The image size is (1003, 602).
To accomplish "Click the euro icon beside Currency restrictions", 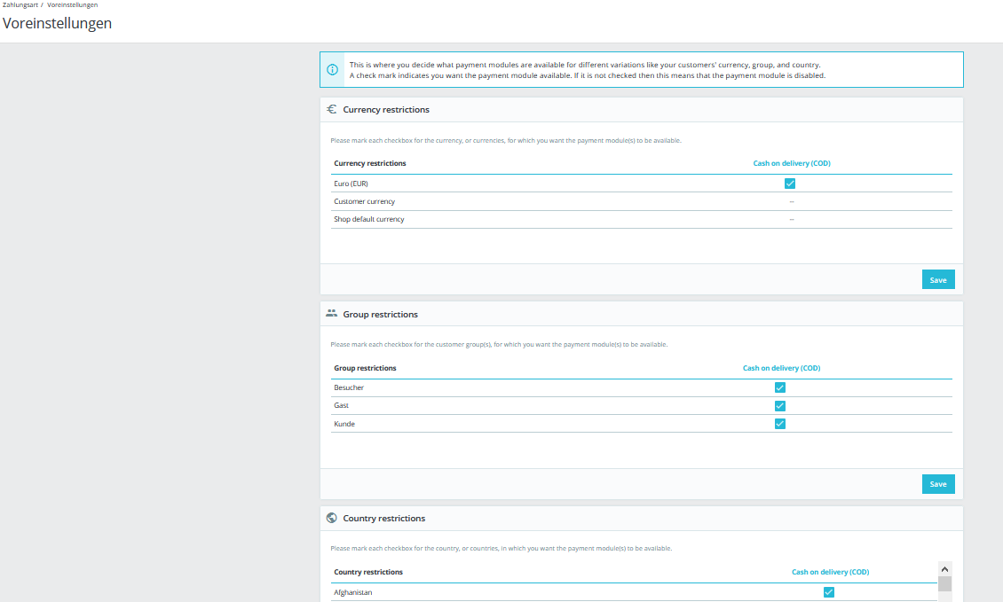I will point(331,109).
